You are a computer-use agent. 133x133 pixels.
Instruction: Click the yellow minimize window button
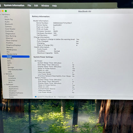3,11
